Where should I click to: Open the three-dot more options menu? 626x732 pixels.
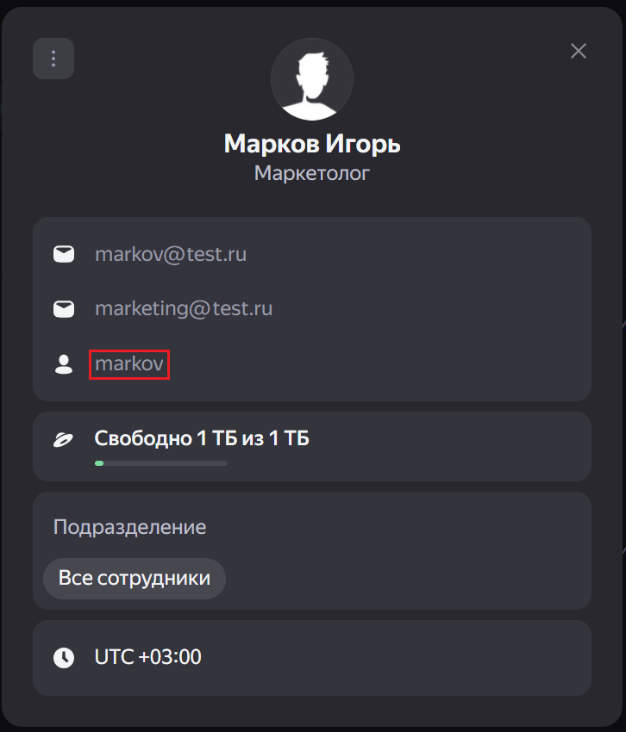coord(53,59)
